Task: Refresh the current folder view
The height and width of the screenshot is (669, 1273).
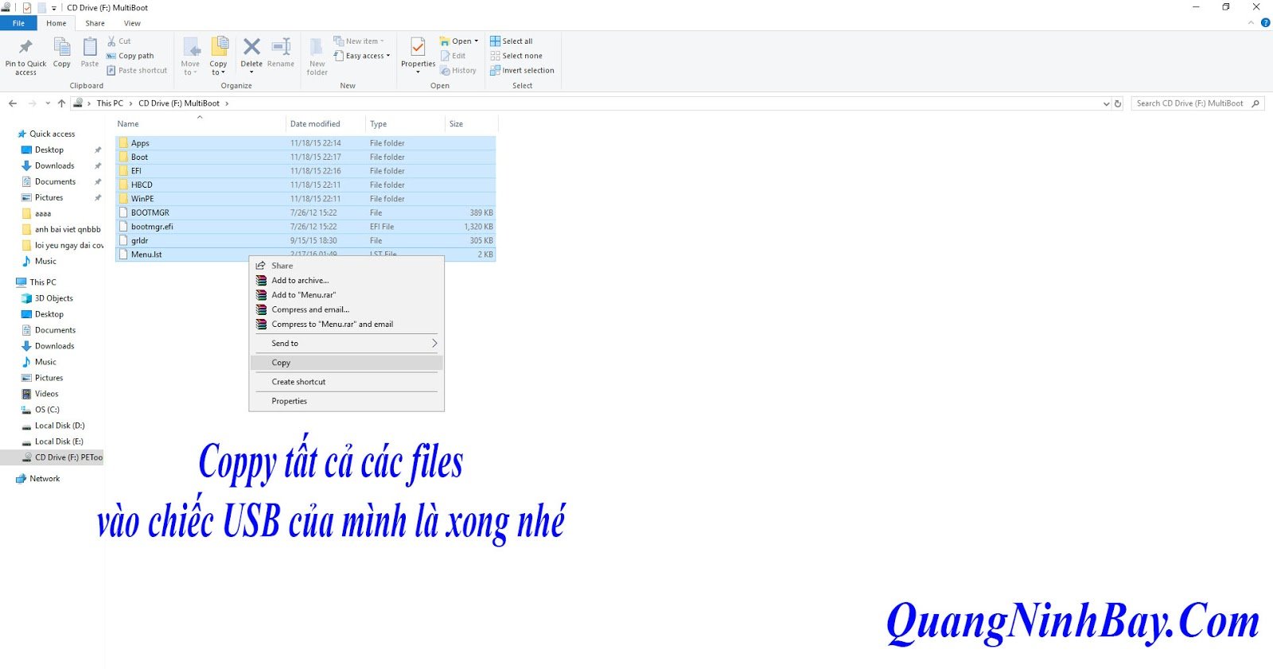Action: click(x=1118, y=103)
